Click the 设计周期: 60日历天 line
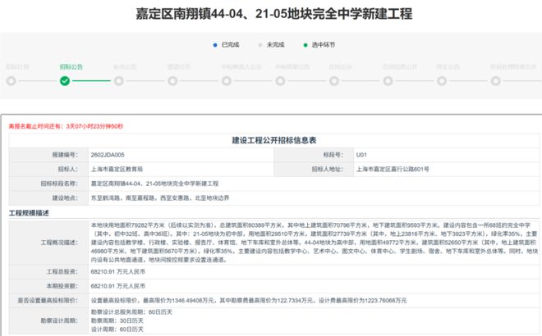Image resolution: width=542 pixels, height=336 pixels. click(x=117, y=329)
